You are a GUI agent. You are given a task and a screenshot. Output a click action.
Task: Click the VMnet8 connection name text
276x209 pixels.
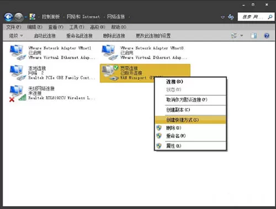[x=152, y=48]
